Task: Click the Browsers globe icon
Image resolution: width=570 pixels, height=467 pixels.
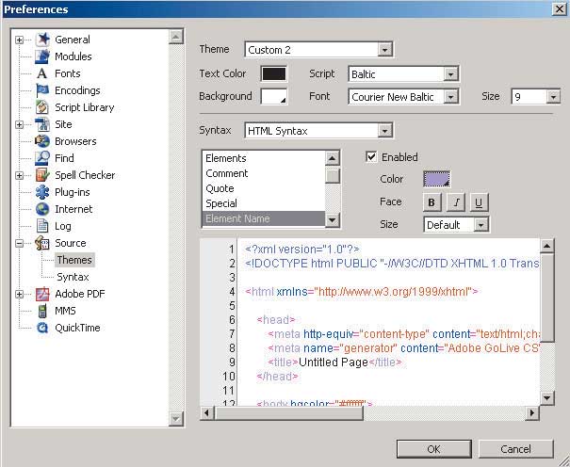Action: click(42, 141)
